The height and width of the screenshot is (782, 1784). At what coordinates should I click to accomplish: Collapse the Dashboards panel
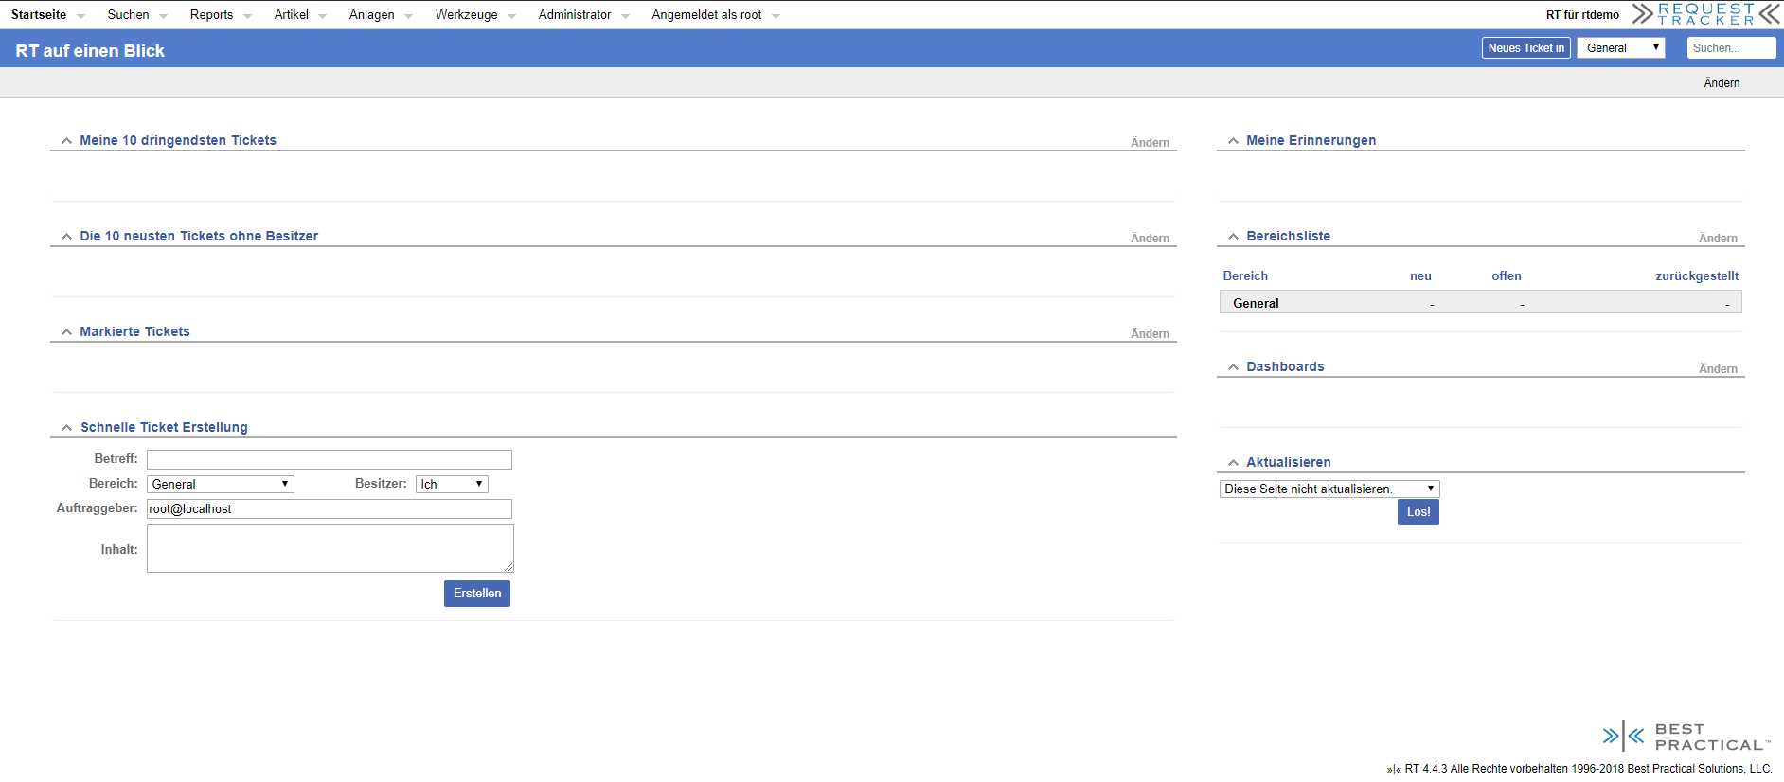pyautogui.click(x=1233, y=367)
